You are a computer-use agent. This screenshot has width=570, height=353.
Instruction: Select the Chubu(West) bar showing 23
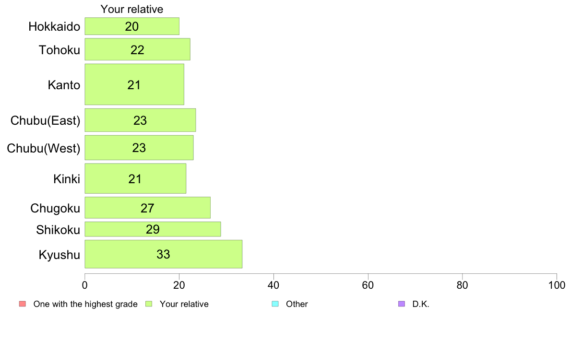point(139,148)
